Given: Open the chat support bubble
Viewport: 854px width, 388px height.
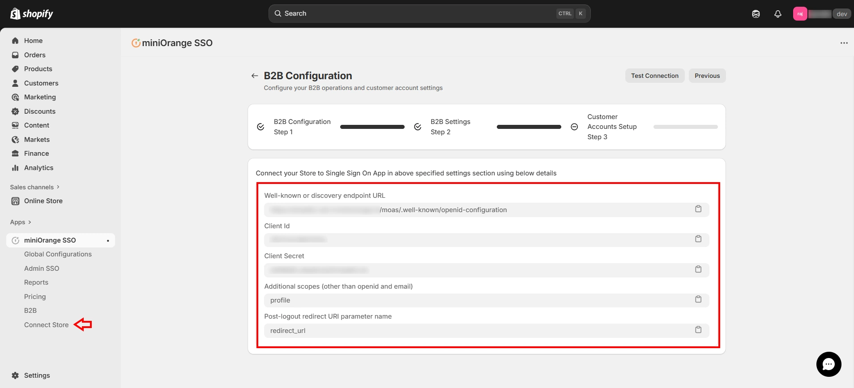Looking at the screenshot, I should tap(828, 364).
